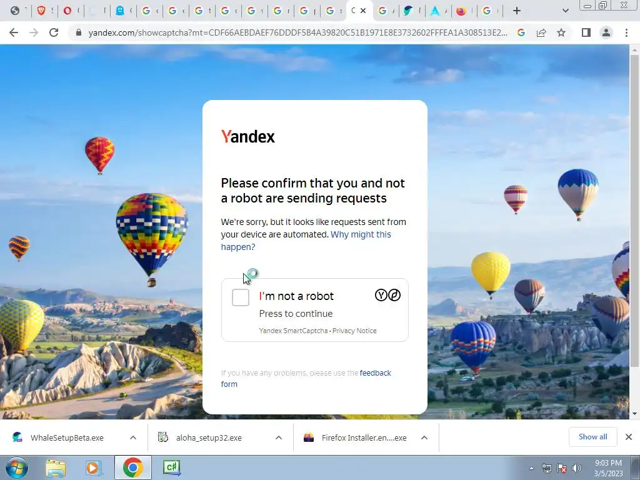The image size is (640, 480).
Task: Open the C# application in the taskbar
Action: [x=171, y=467]
